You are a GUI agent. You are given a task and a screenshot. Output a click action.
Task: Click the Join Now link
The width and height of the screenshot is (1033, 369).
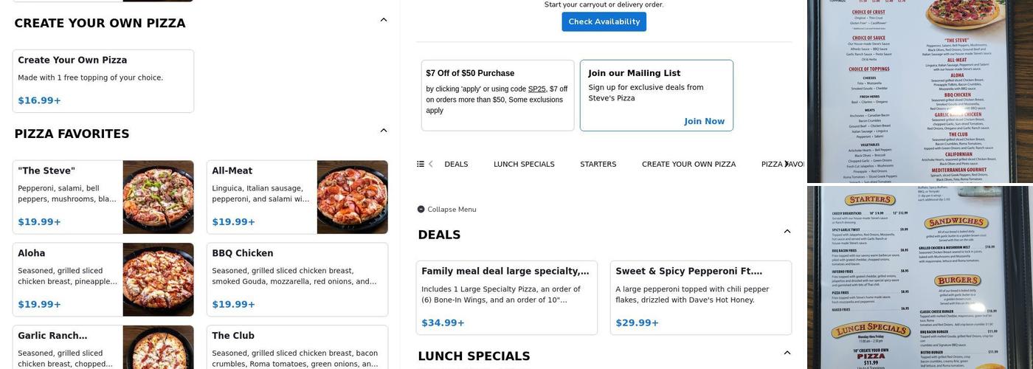(704, 121)
